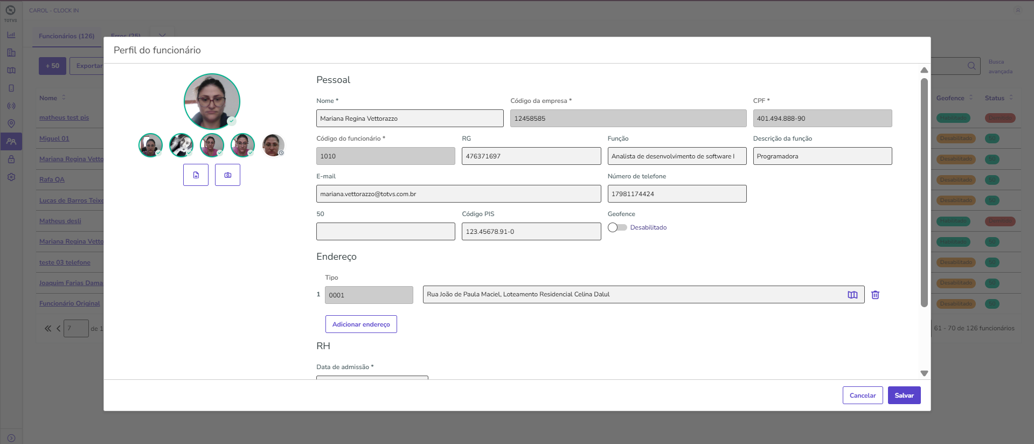Viewport: 1034px width, 444px height.
Task: Select the black-and-white photo thumbnail
Action: tap(181, 145)
